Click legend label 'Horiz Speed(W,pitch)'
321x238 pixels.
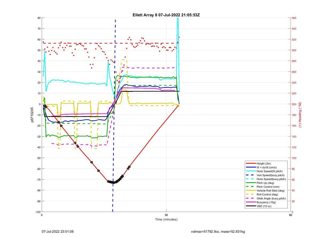point(269,171)
